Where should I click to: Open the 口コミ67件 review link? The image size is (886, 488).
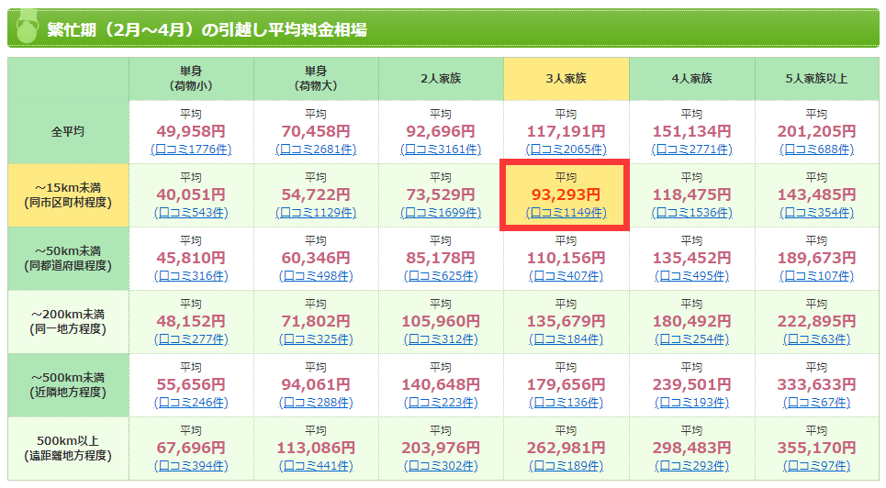pos(816,402)
